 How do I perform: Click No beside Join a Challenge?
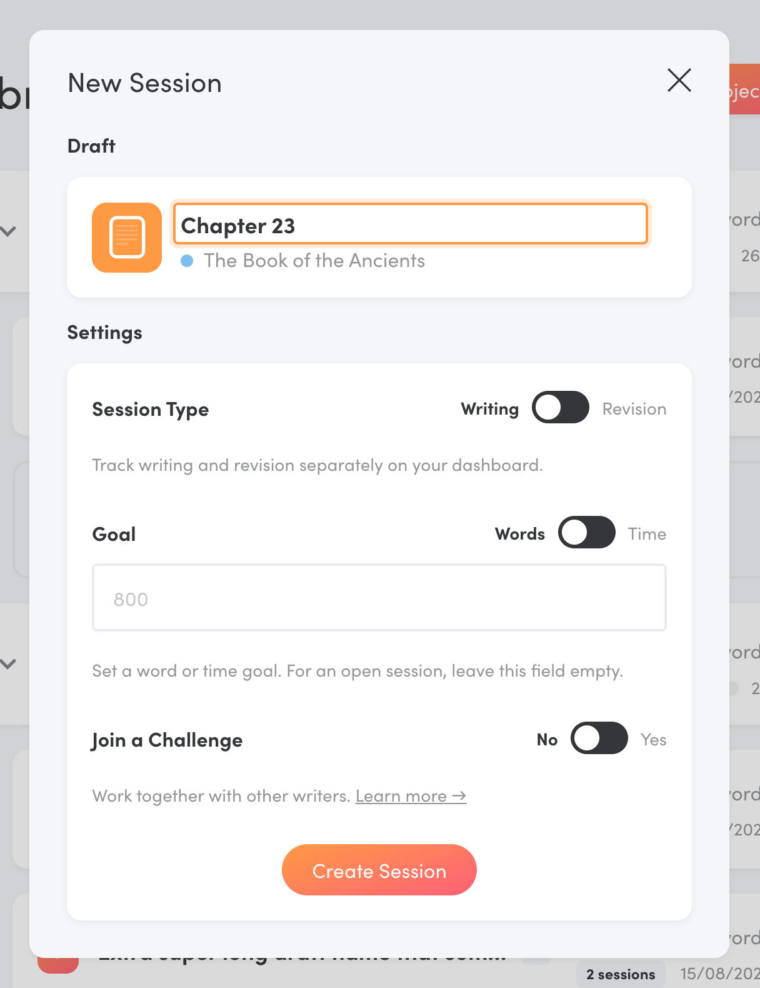[547, 740]
